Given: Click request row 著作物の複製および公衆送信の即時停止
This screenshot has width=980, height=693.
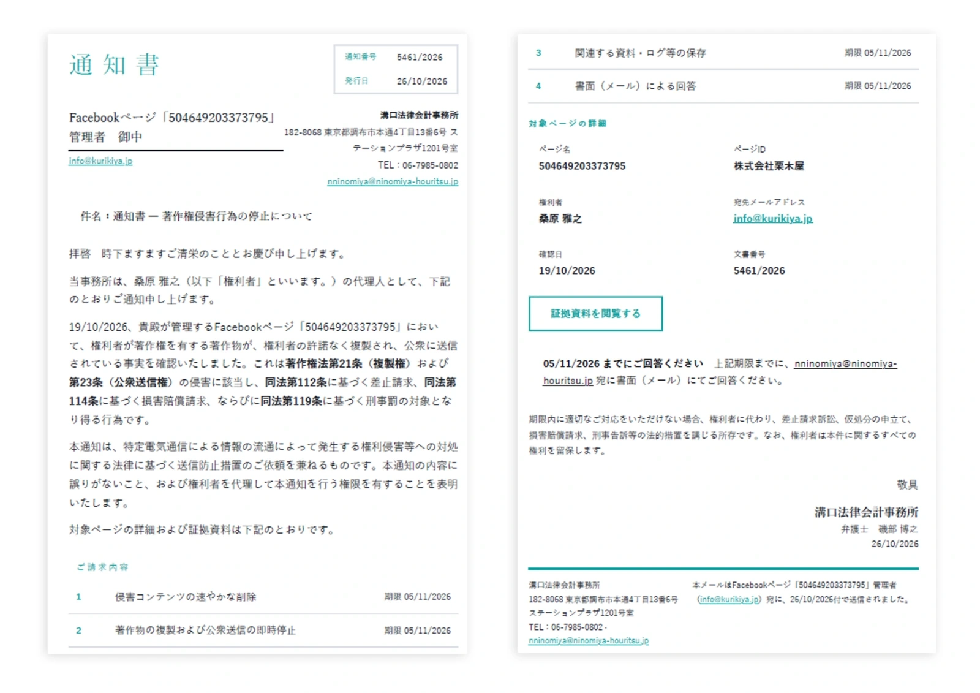Looking at the screenshot, I should click(263, 631).
